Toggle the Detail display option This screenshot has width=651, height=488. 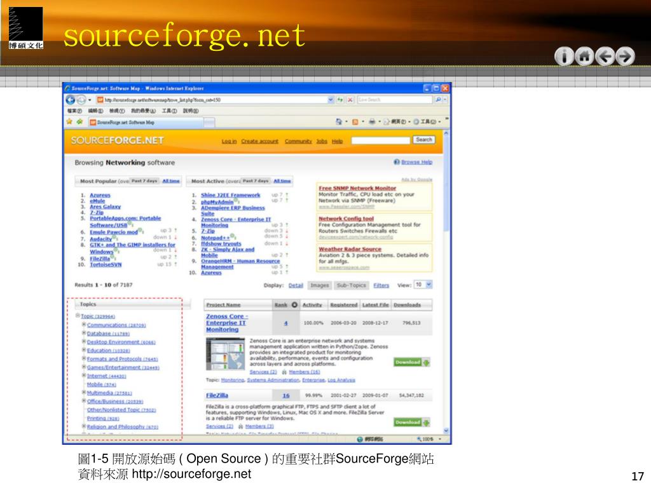point(296,285)
